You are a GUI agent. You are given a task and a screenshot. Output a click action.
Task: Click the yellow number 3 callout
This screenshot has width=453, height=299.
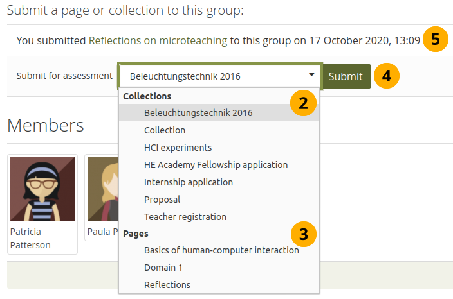pos(303,234)
